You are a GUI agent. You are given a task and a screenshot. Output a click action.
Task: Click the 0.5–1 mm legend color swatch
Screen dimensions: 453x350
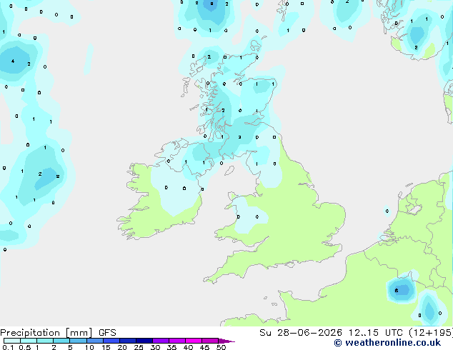tap(29, 341)
